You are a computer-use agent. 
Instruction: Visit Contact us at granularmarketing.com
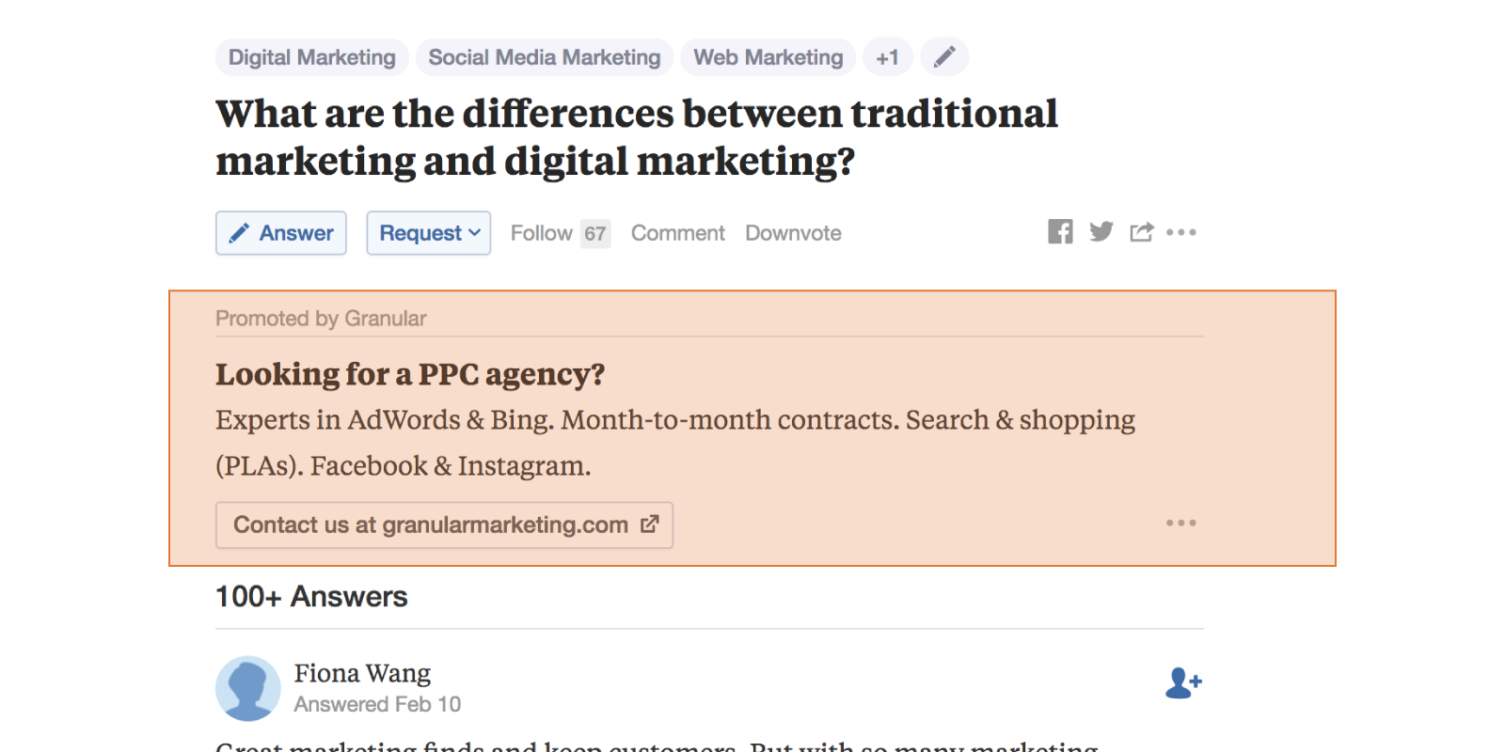[445, 525]
